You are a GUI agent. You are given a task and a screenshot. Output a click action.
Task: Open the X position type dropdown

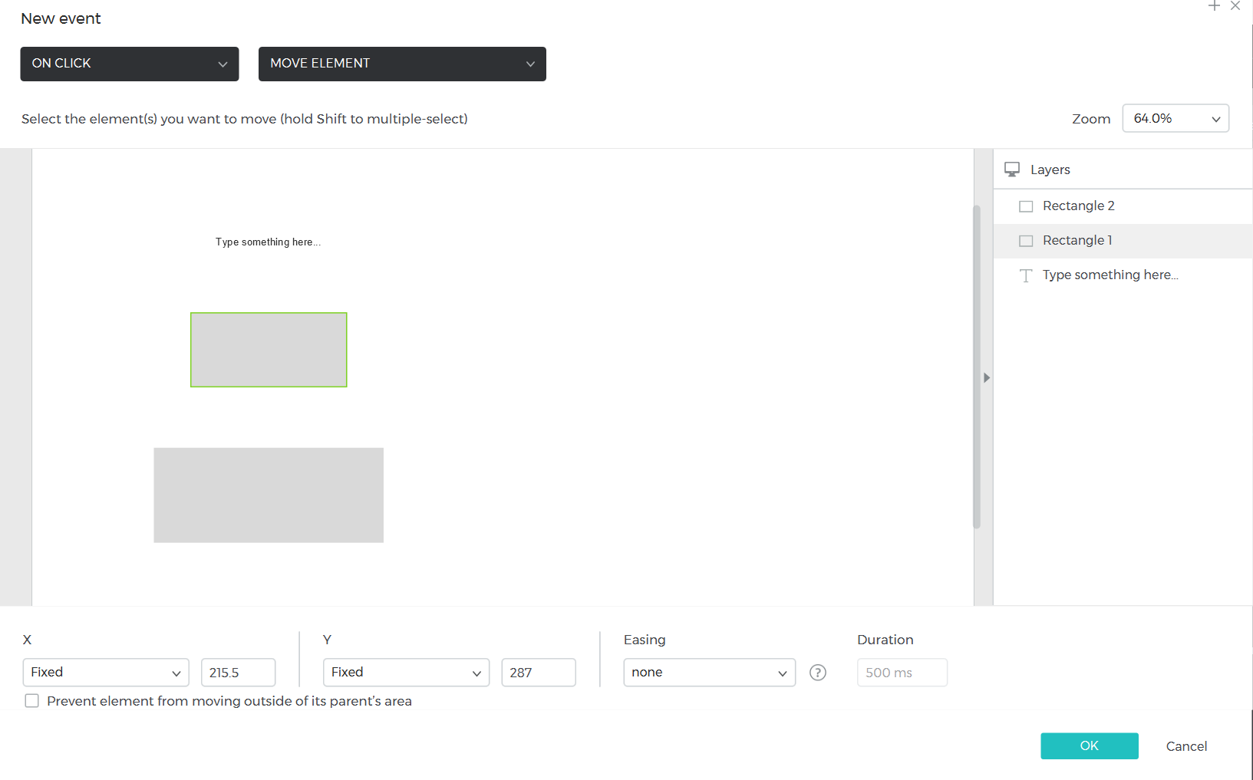coord(106,673)
